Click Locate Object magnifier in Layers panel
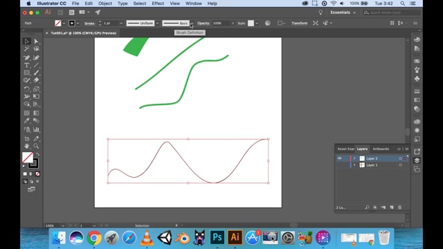This screenshot has width=443, height=249. pos(367,207)
